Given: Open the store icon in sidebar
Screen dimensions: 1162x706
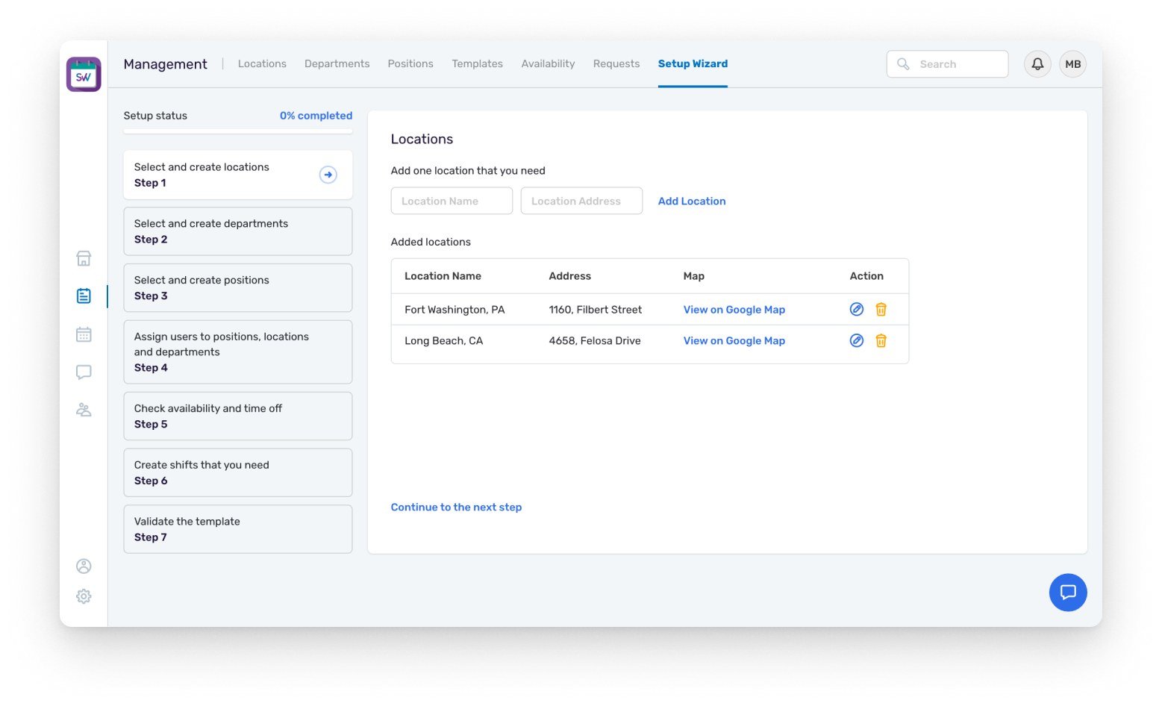Looking at the screenshot, I should coord(84,259).
